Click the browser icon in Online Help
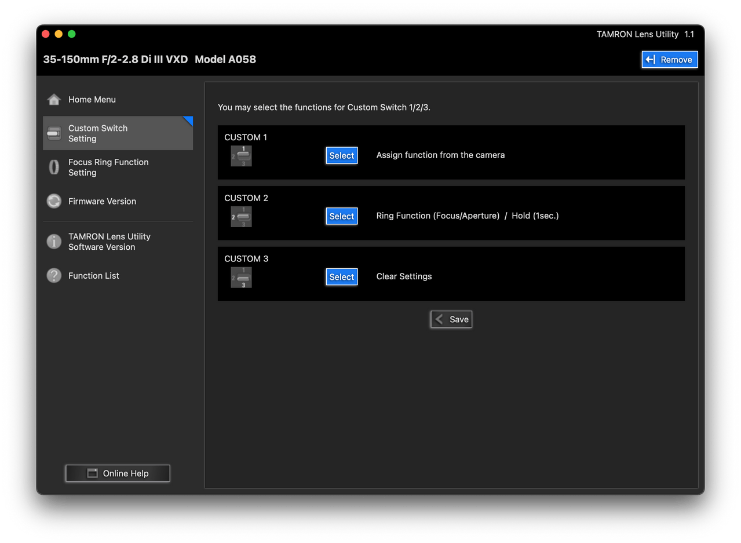Image resolution: width=741 pixels, height=543 pixels. tap(92, 473)
